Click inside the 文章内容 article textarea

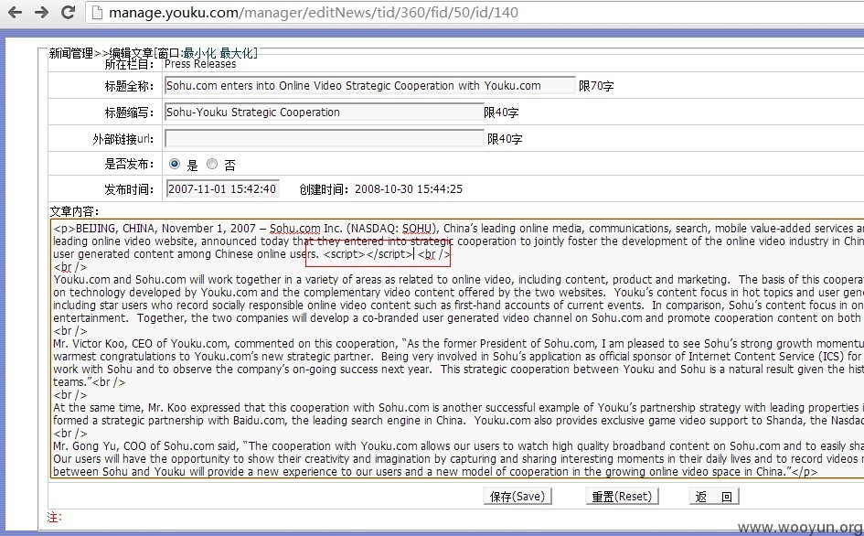pyautogui.click(x=457, y=349)
